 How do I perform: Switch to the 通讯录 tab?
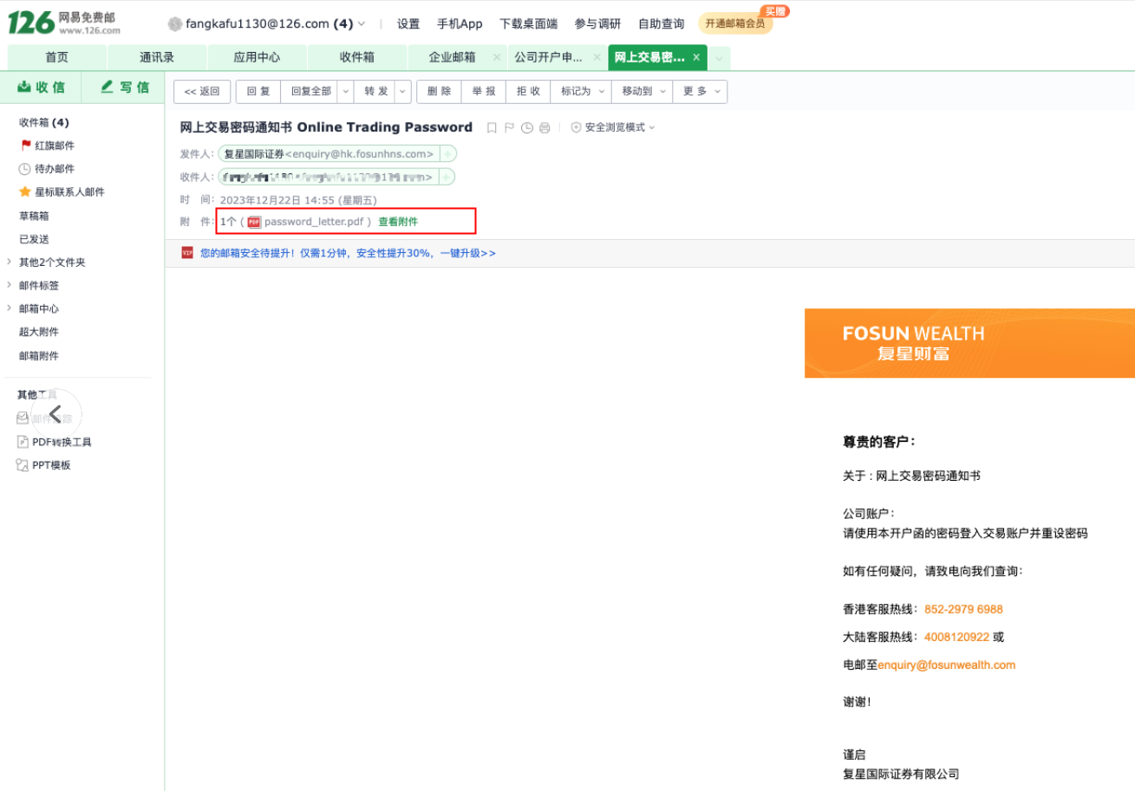[157, 57]
